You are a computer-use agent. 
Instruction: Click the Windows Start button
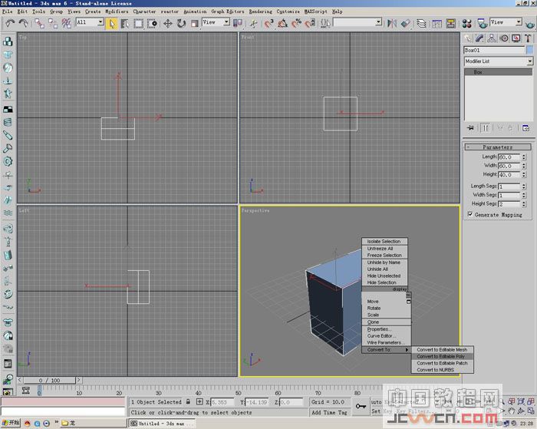pyautogui.click(x=11, y=422)
